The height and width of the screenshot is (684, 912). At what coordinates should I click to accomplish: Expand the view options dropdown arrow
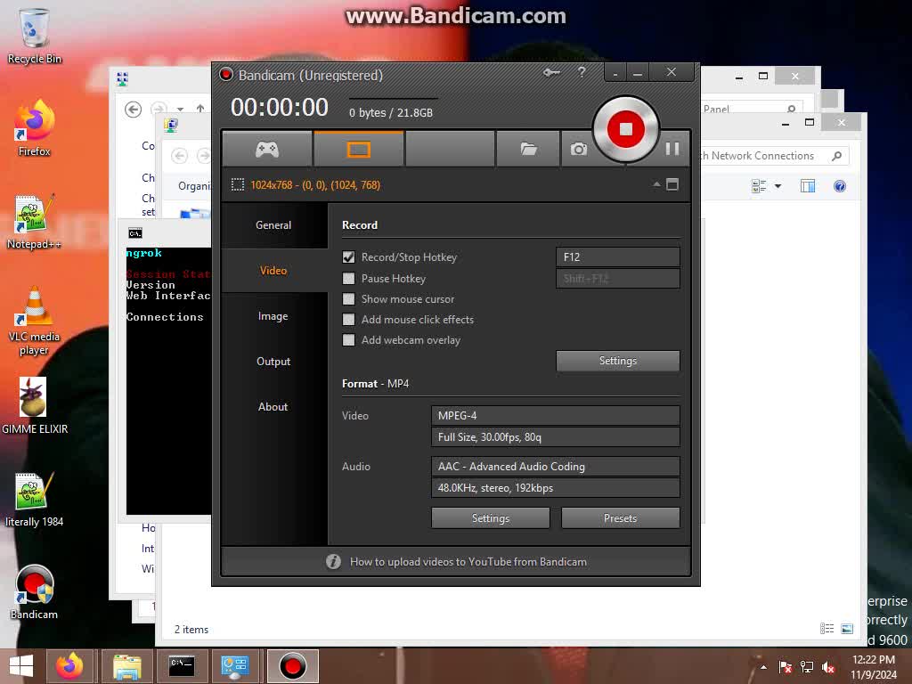(x=778, y=186)
